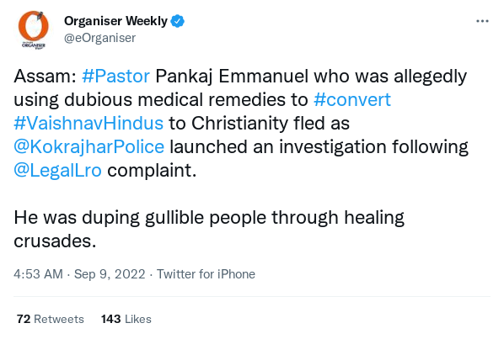Open the three-dot more options menu

click(482, 21)
